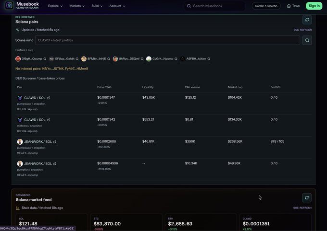Image resolution: width=327 pixels, height=231 pixels.
Task: Click the price $0.0001342
Action: [x=106, y=119]
